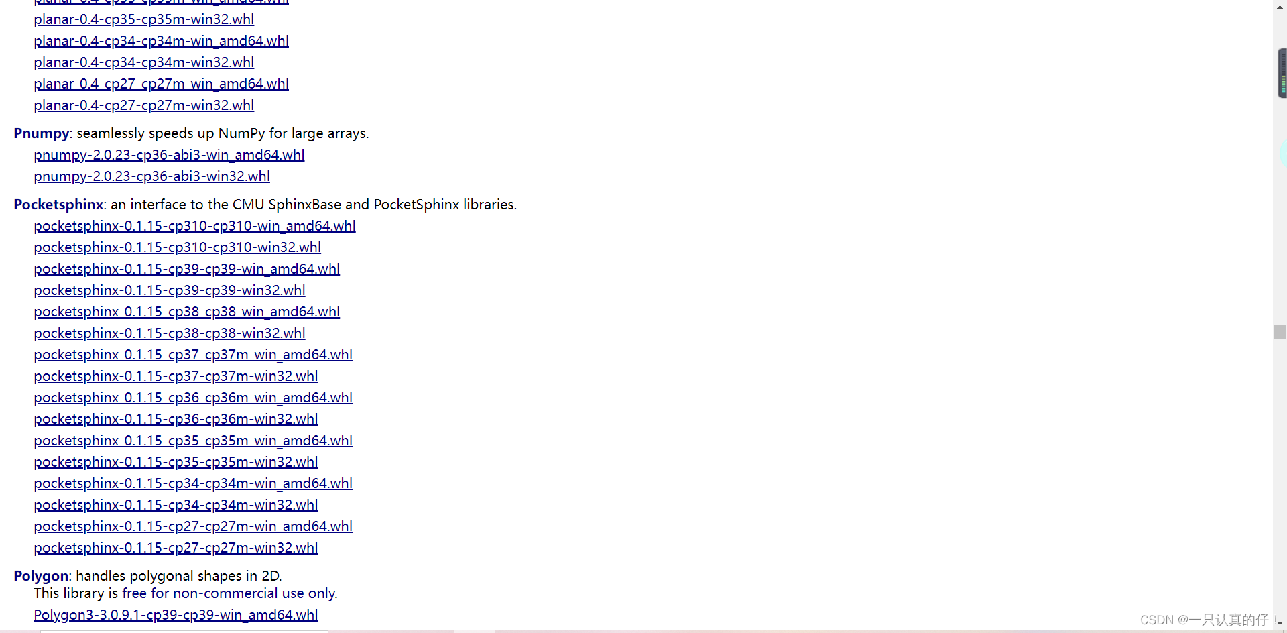1287x633 pixels.
Task: Open planar-0.4-cp27-cp27m-win_amd64.whl
Action: (162, 84)
